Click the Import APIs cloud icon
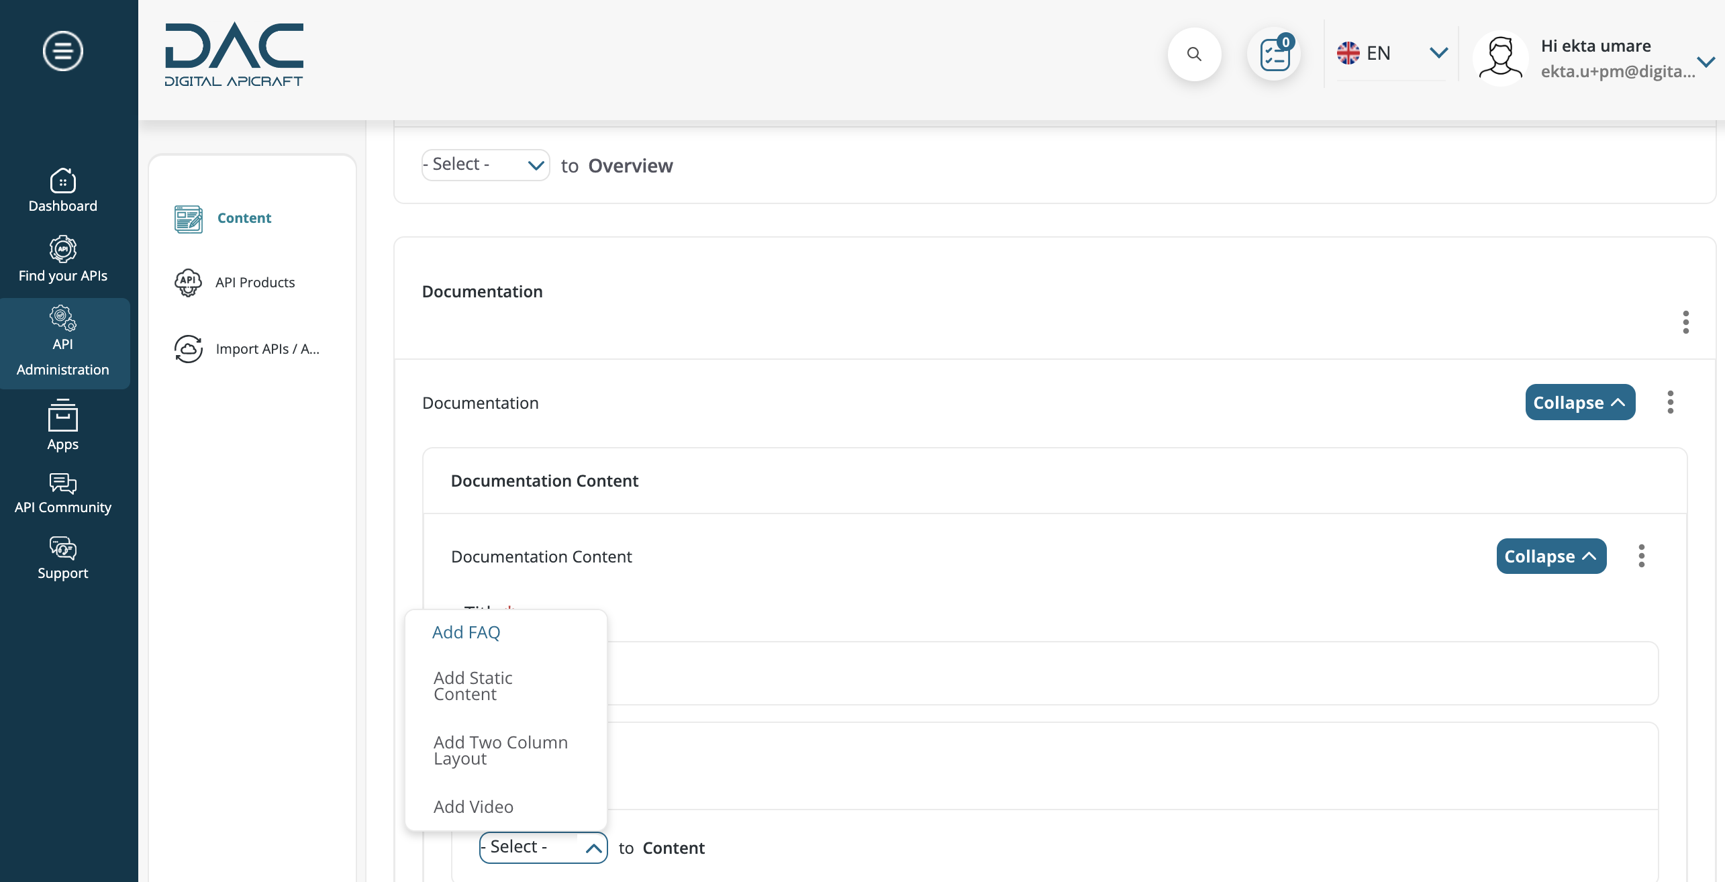 coord(188,349)
